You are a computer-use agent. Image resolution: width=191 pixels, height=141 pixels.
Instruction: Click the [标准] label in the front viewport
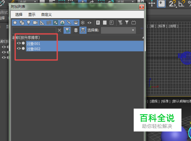[x=162, y=26]
